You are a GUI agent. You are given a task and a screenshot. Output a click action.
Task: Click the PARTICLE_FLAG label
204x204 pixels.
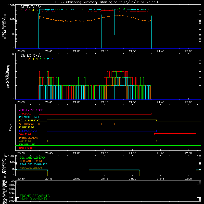pyautogui.click(x=29, y=138)
